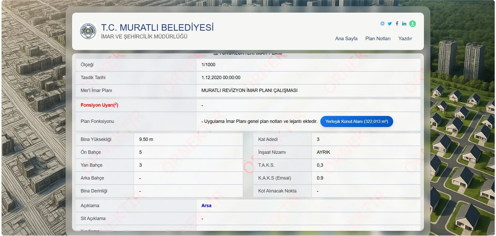
Task: Open Plan Notları menu item
Action: 378,38
